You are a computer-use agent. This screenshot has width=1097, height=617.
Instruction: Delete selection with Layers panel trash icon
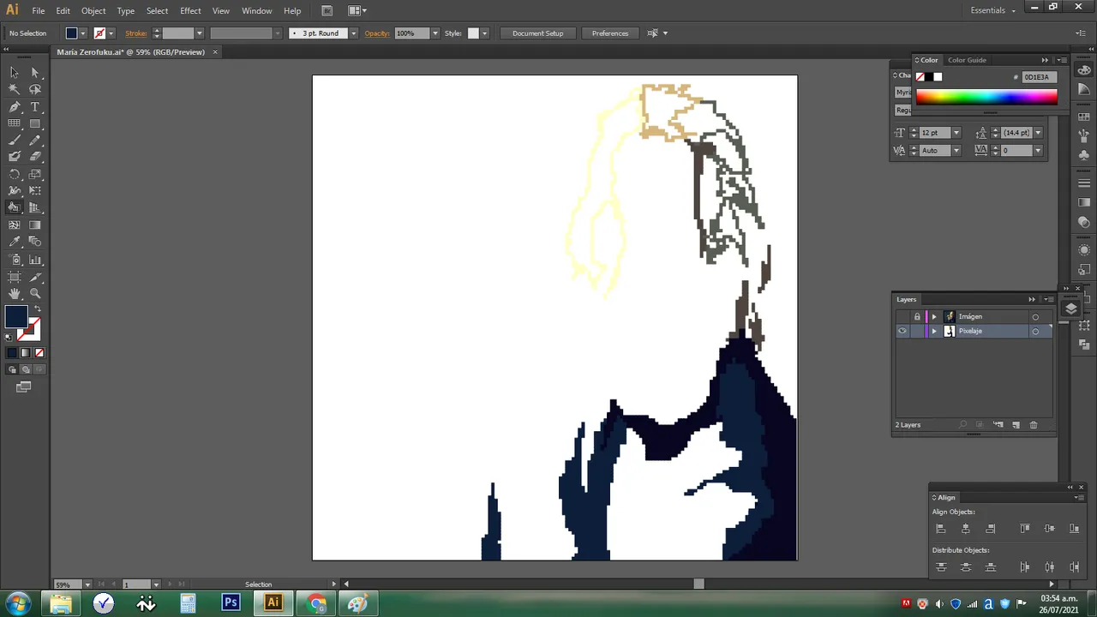coord(1034,425)
